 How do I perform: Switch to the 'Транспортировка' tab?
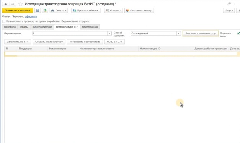click(42, 27)
